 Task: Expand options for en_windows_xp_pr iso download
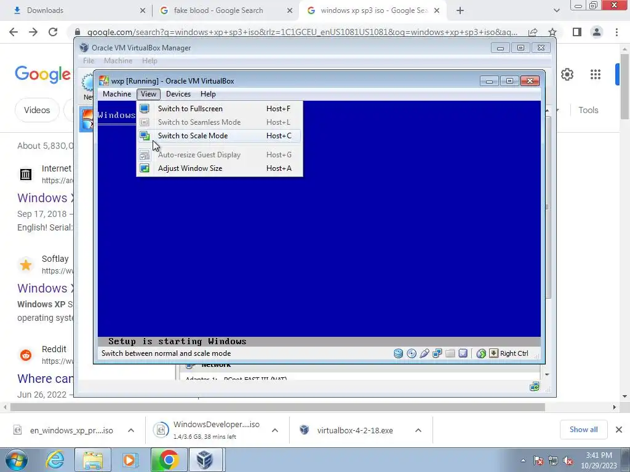pos(131,430)
